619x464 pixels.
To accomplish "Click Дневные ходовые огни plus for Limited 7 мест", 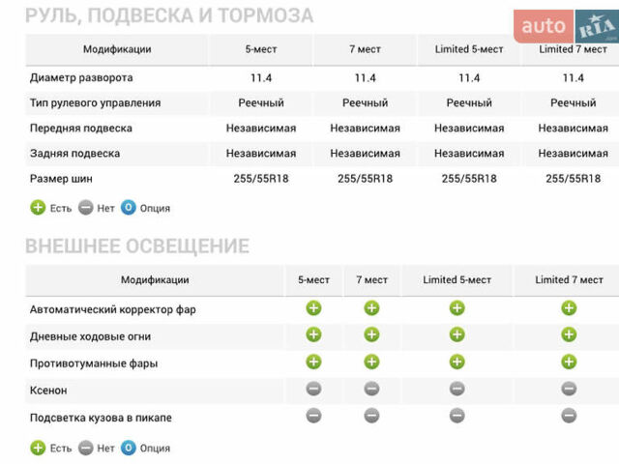I will point(569,335).
